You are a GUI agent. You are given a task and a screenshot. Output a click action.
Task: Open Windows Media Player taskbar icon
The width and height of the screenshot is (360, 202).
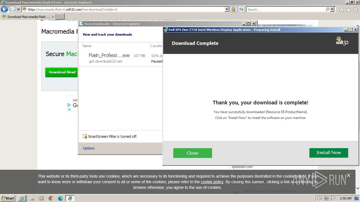41,198
